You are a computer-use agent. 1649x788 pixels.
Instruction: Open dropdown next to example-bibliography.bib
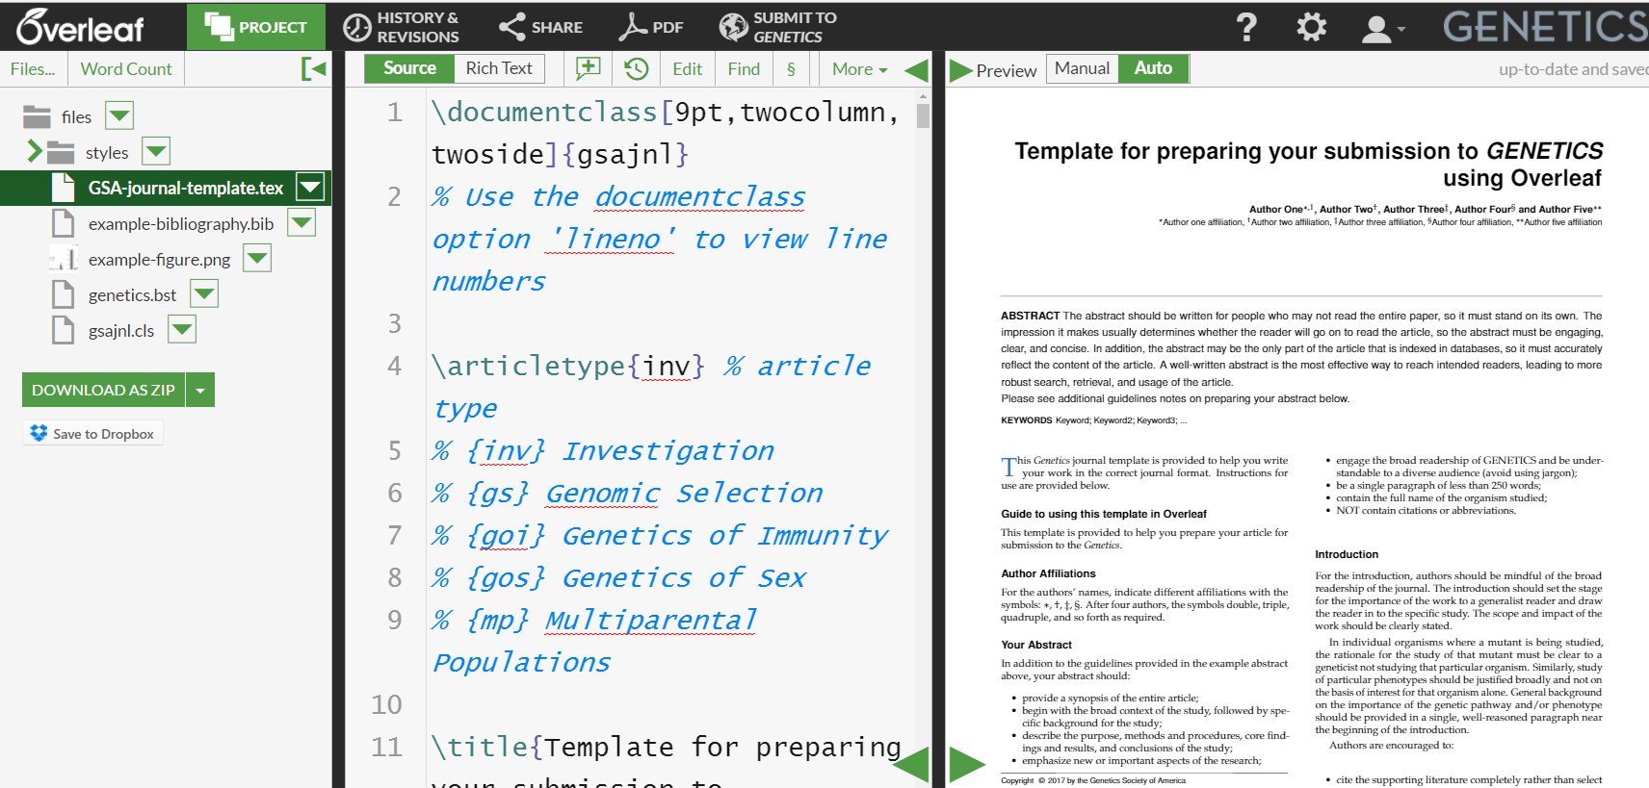pyautogui.click(x=302, y=223)
